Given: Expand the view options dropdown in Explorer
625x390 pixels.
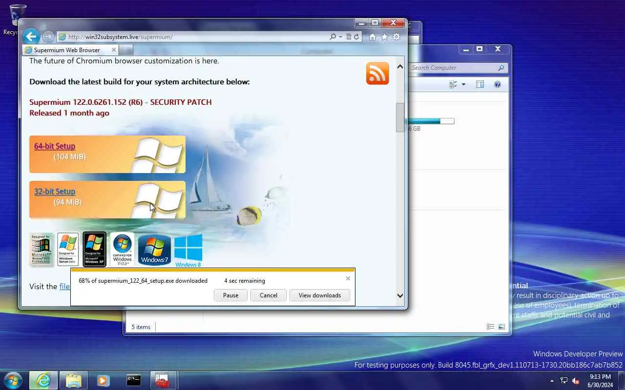Looking at the screenshot, I should (x=463, y=84).
